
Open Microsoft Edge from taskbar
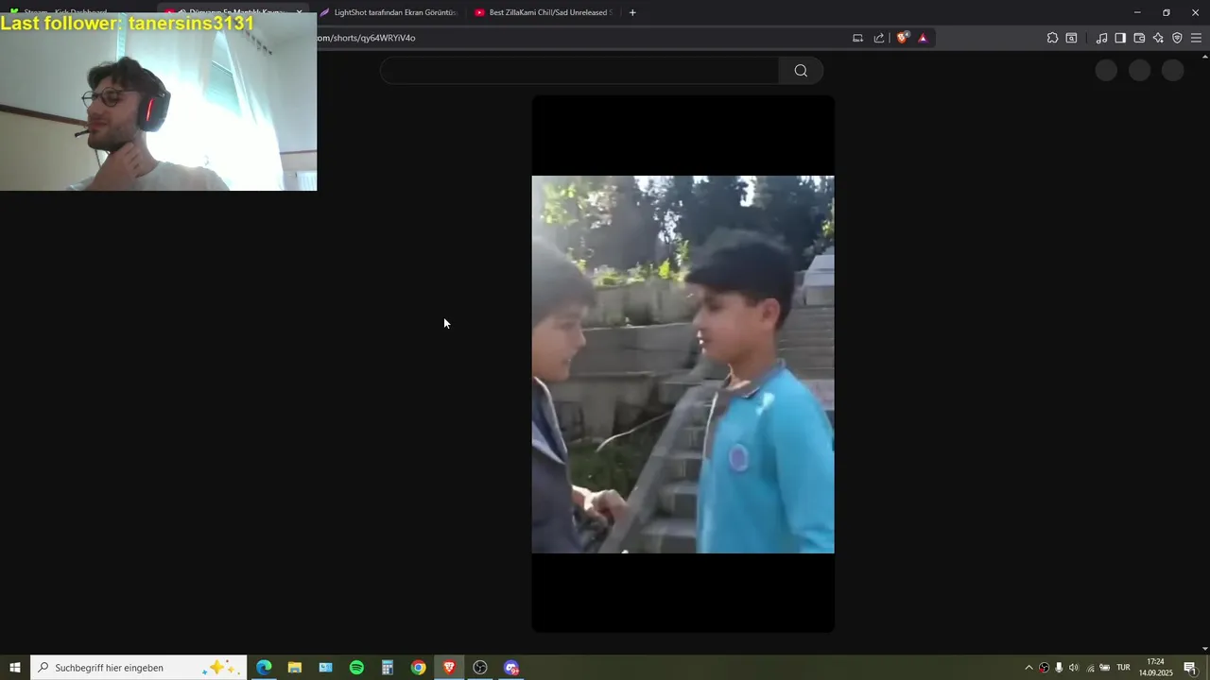pos(264,668)
